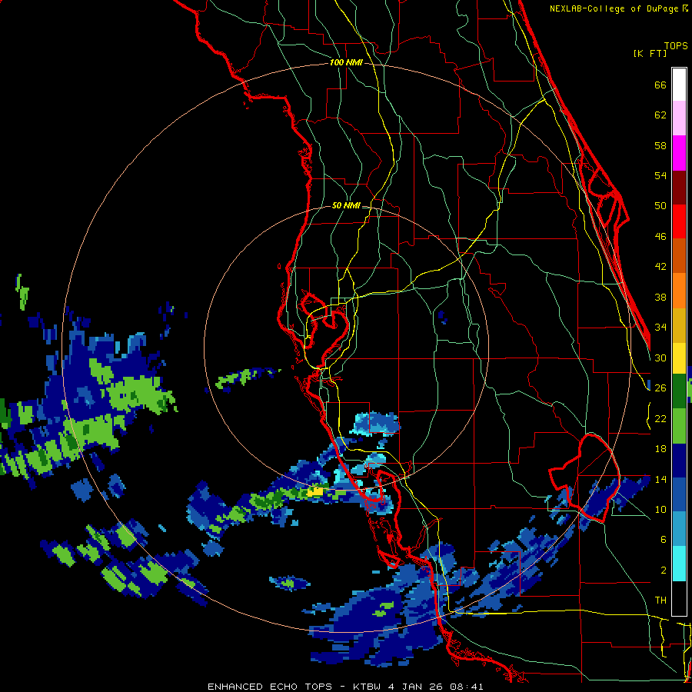Click the '4 JAN 26 08:41' timestamp
This screenshot has width=692, height=692.
pyautogui.click(x=436, y=687)
